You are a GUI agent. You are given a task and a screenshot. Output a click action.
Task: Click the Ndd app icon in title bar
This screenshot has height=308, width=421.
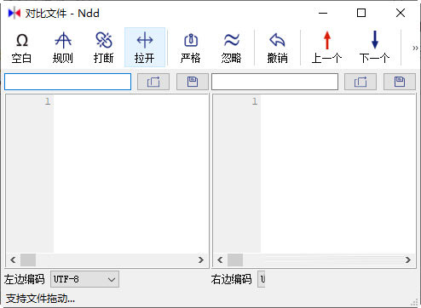point(14,13)
